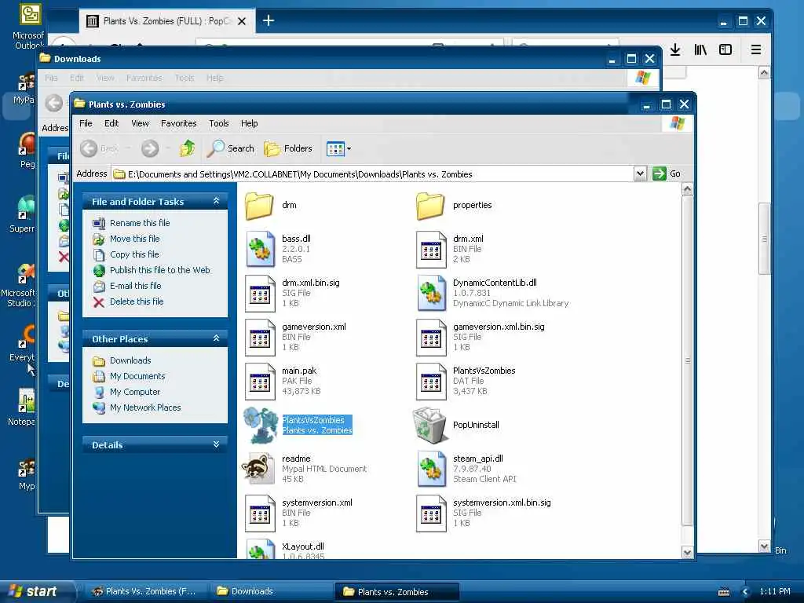Image resolution: width=804 pixels, height=603 pixels.
Task: Select the systemversion.xml.bin.sig file icon
Action: pyautogui.click(x=431, y=513)
